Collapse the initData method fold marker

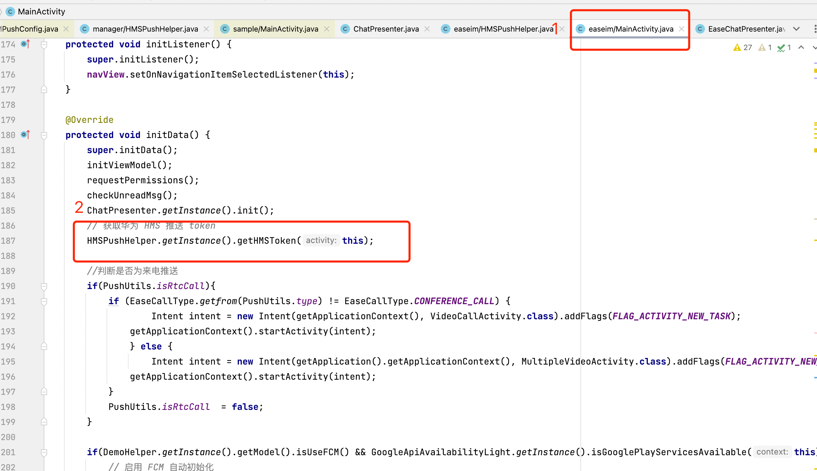tap(44, 135)
